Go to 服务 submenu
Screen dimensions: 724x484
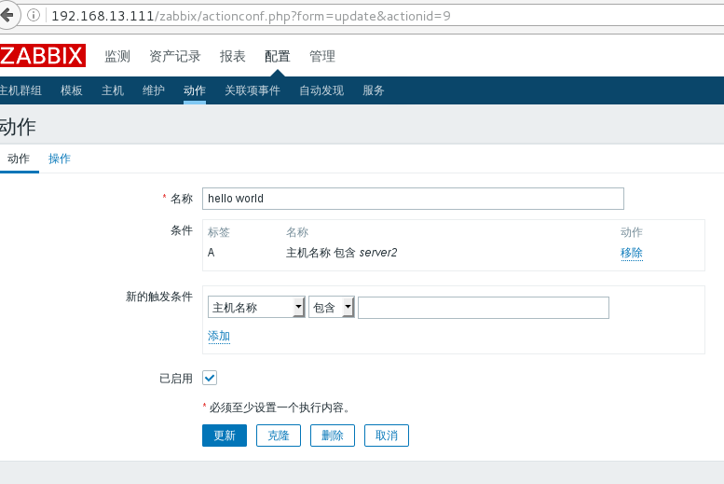[x=374, y=90]
